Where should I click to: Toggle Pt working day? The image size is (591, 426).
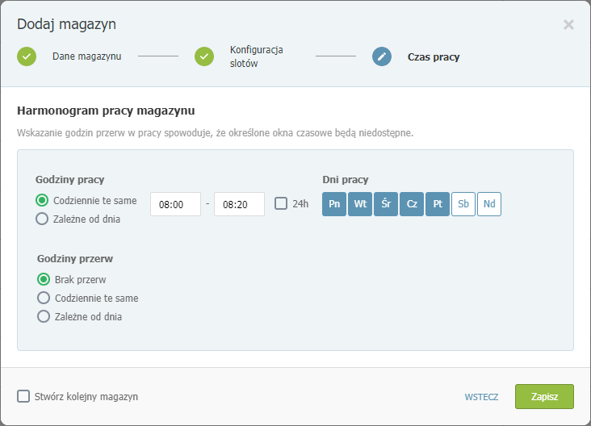(438, 204)
